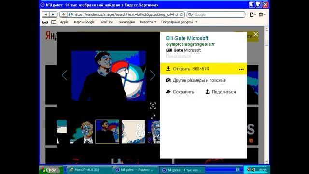
Task: Add bookmark with the plus button
Action: 63,14
